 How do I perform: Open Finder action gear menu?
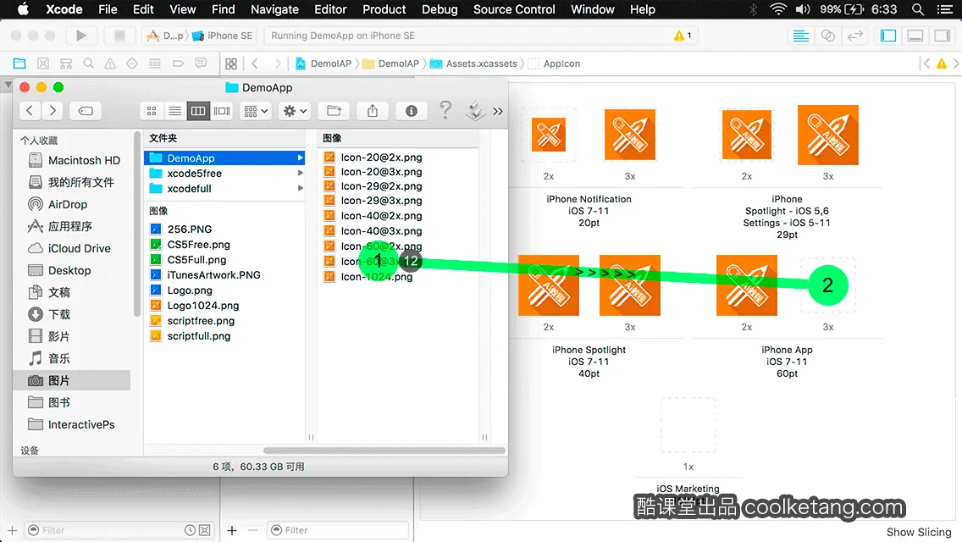tap(295, 111)
